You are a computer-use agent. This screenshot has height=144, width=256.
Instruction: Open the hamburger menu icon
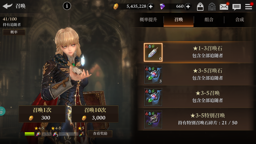click(248, 7)
